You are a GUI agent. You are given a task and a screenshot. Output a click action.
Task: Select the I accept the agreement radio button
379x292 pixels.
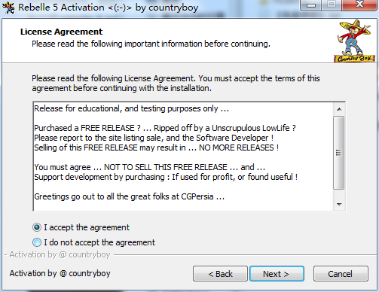coord(37,227)
